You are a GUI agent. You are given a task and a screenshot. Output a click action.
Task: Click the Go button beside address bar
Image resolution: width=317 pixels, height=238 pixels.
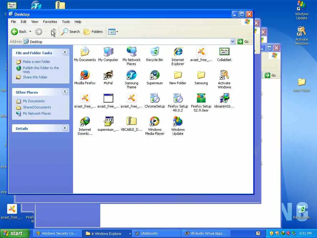click(x=243, y=42)
